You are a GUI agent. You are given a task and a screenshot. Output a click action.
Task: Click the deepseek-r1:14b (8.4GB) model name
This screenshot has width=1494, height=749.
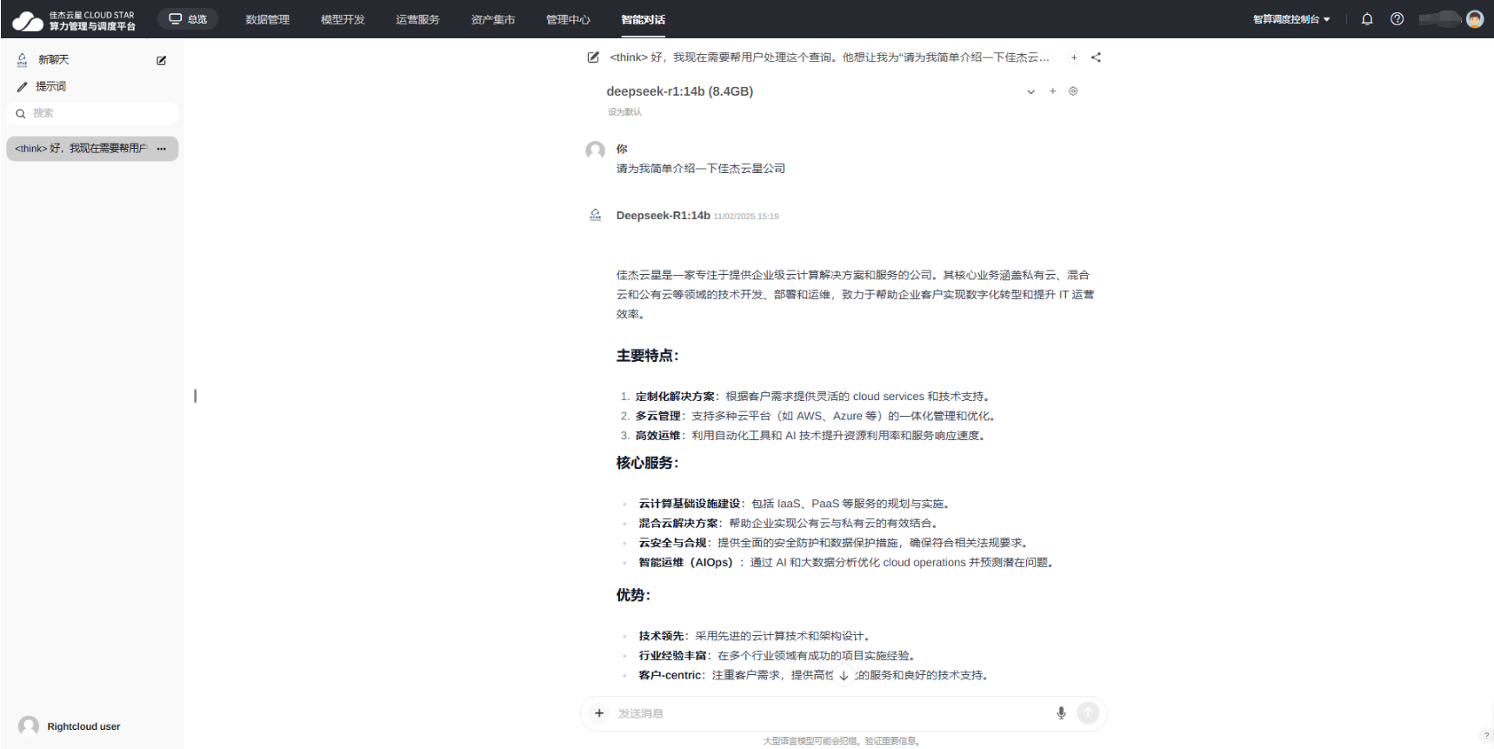[680, 91]
